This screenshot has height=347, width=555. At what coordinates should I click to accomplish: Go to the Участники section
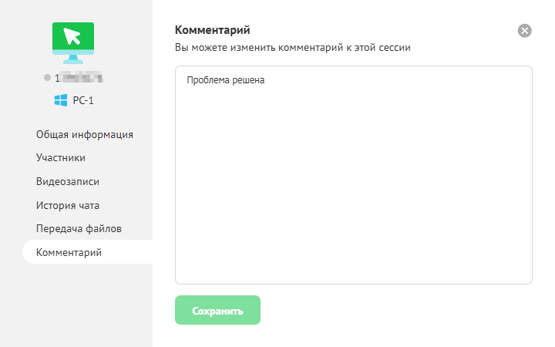tap(61, 158)
